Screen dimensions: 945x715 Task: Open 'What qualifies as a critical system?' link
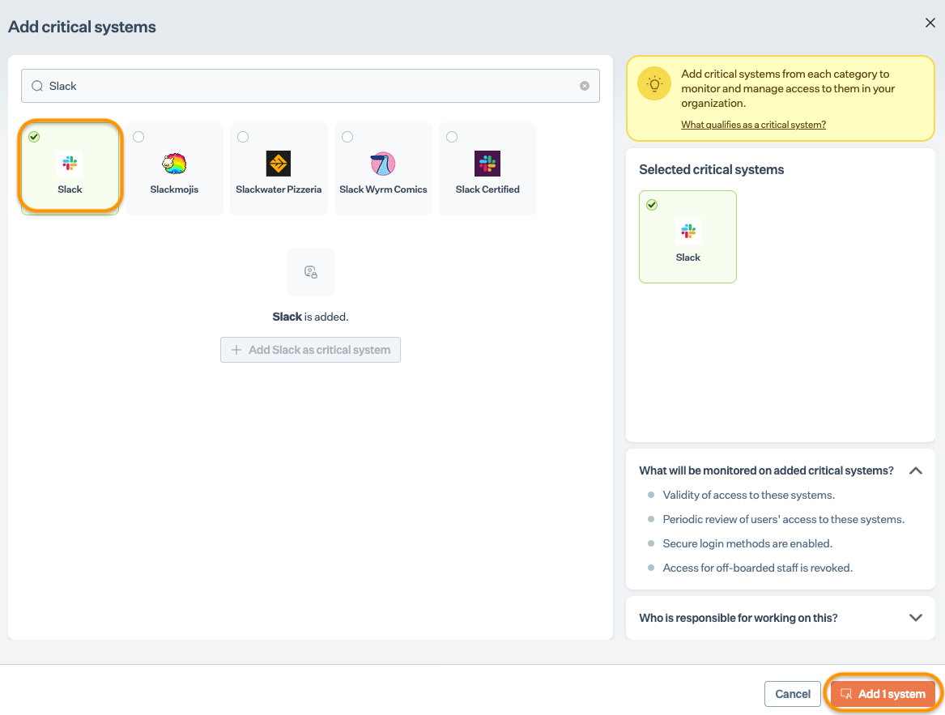click(753, 125)
